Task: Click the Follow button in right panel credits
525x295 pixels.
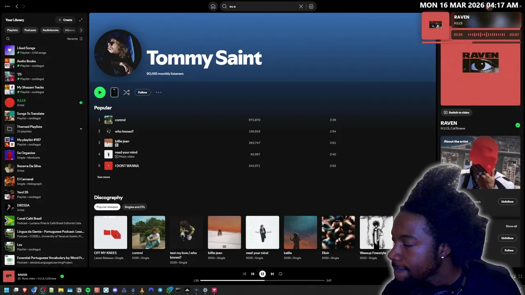Action: coord(509,250)
